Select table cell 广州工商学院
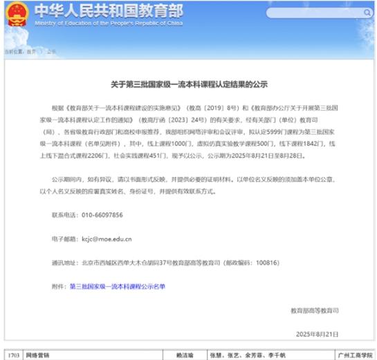377x360 pixels. point(355,355)
